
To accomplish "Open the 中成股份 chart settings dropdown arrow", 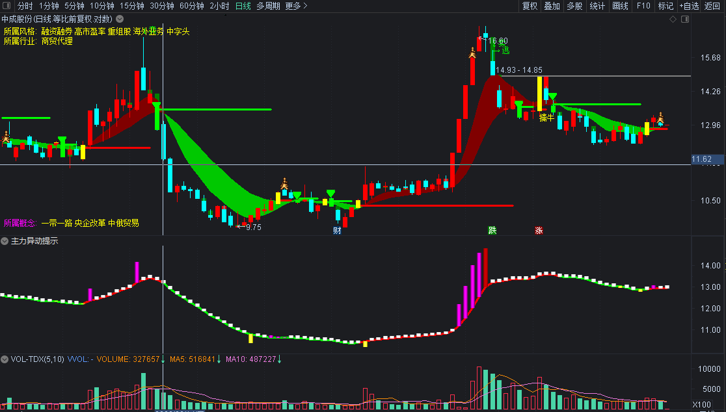I will (x=120, y=19).
